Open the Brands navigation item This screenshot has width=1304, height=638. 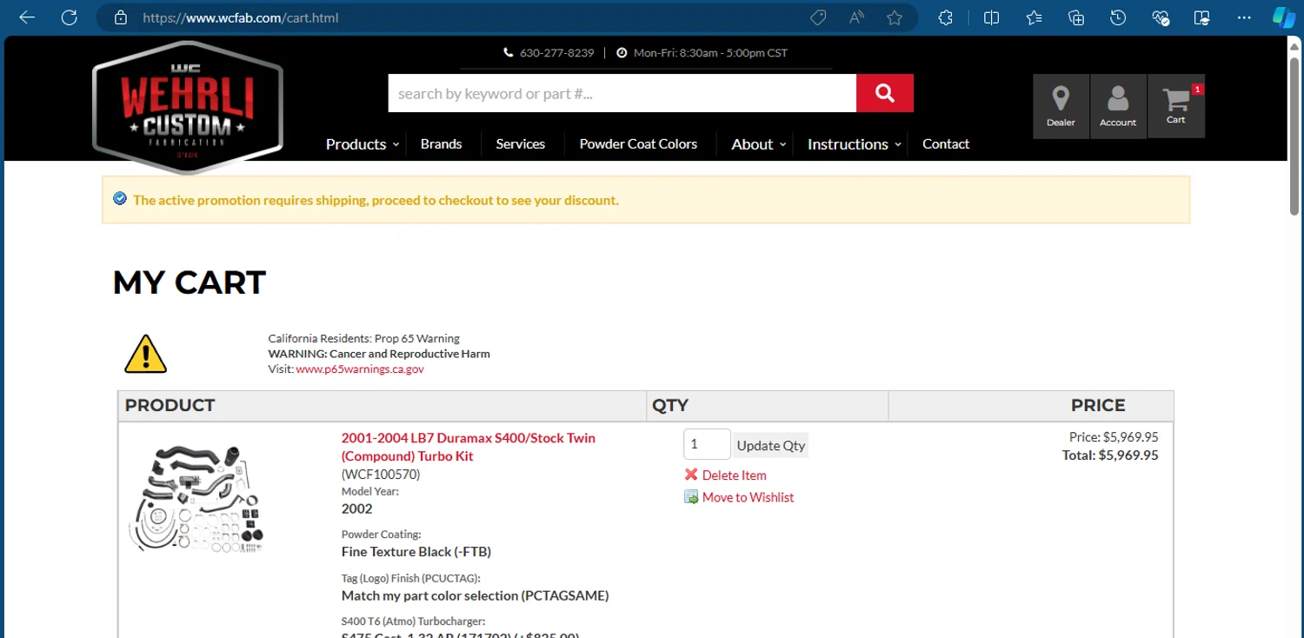(x=441, y=144)
